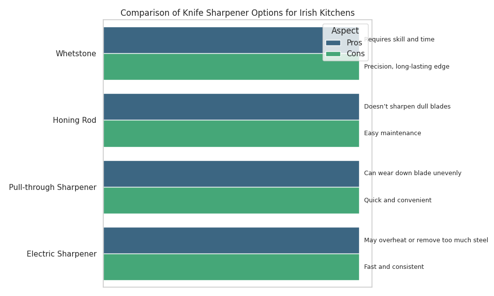Click the blue bar for Whetstone
The image size is (494, 296).
click(212, 40)
